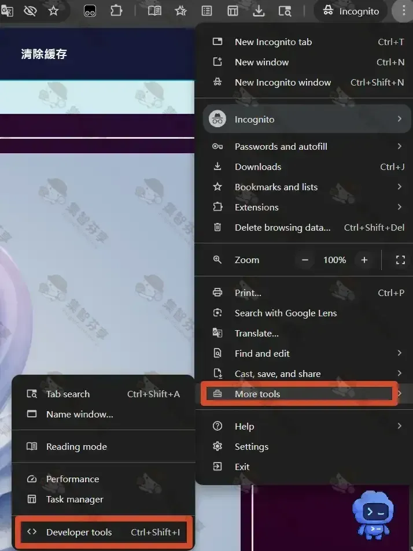Expand Passwords and autofill submenu
This screenshot has width=413, height=551.
(304, 146)
